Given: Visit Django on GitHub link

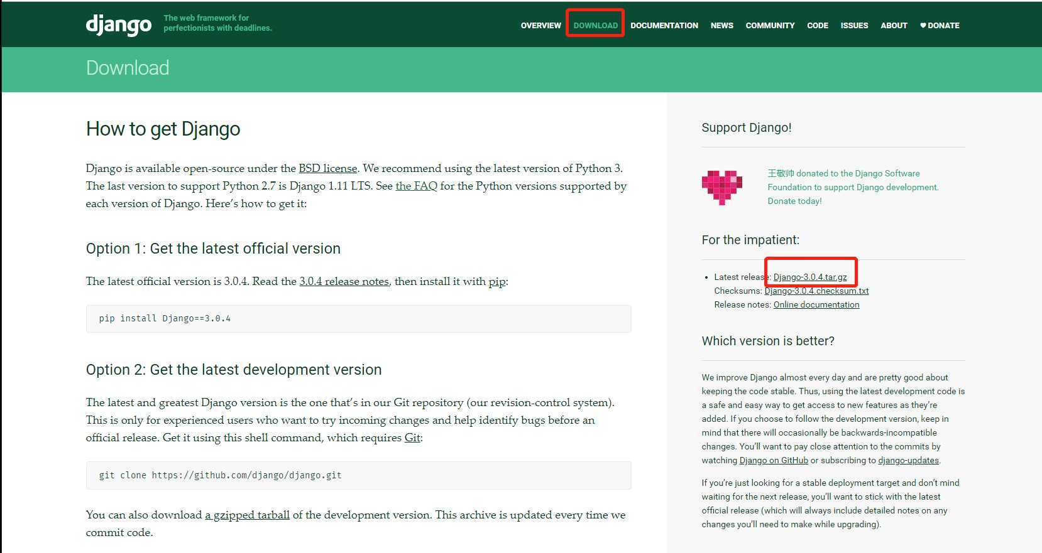Looking at the screenshot, I should 774,460.
